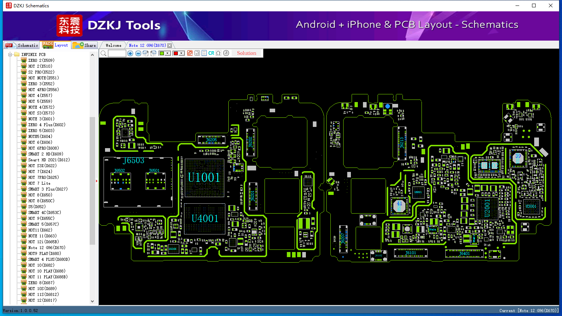Click the red splitter arrow to collapse sidebar
The height and width of the screenshot is (316, 562).
pos(97,181)
